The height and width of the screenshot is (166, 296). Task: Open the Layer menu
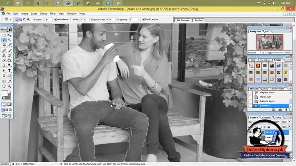34,13
